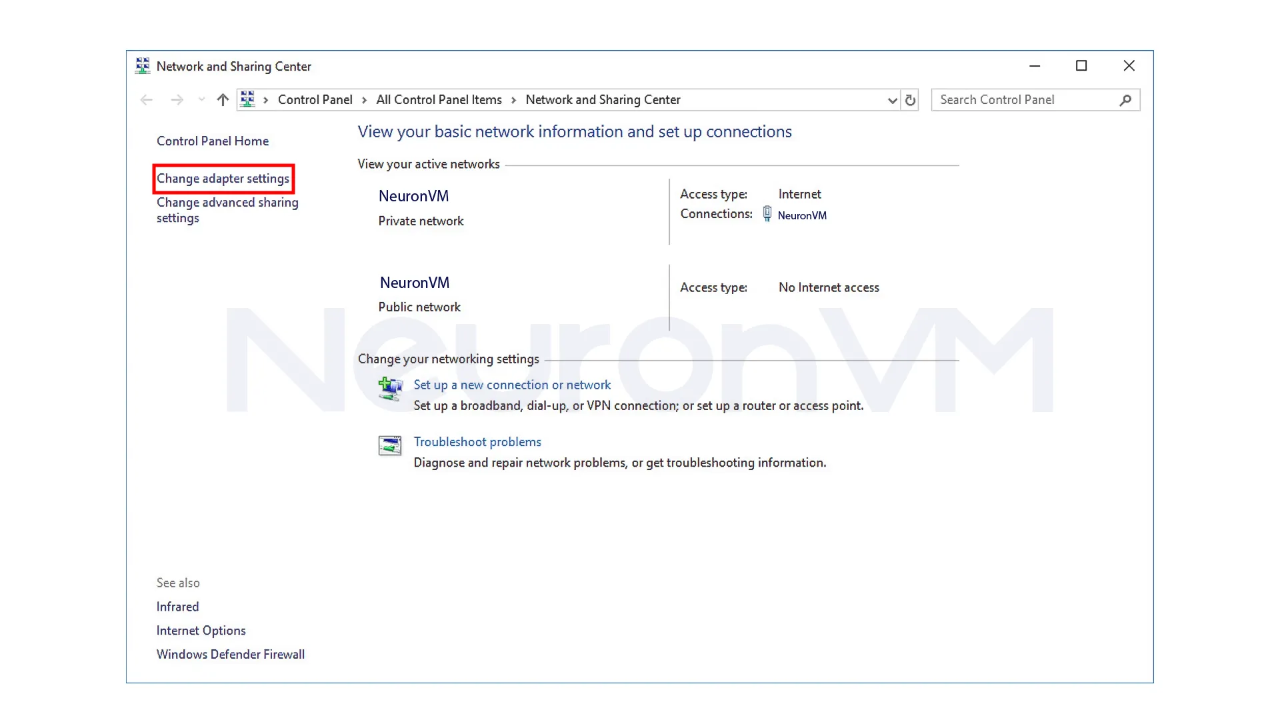
Task: Click the Forward navigation arrow
Action: point(177,100)
